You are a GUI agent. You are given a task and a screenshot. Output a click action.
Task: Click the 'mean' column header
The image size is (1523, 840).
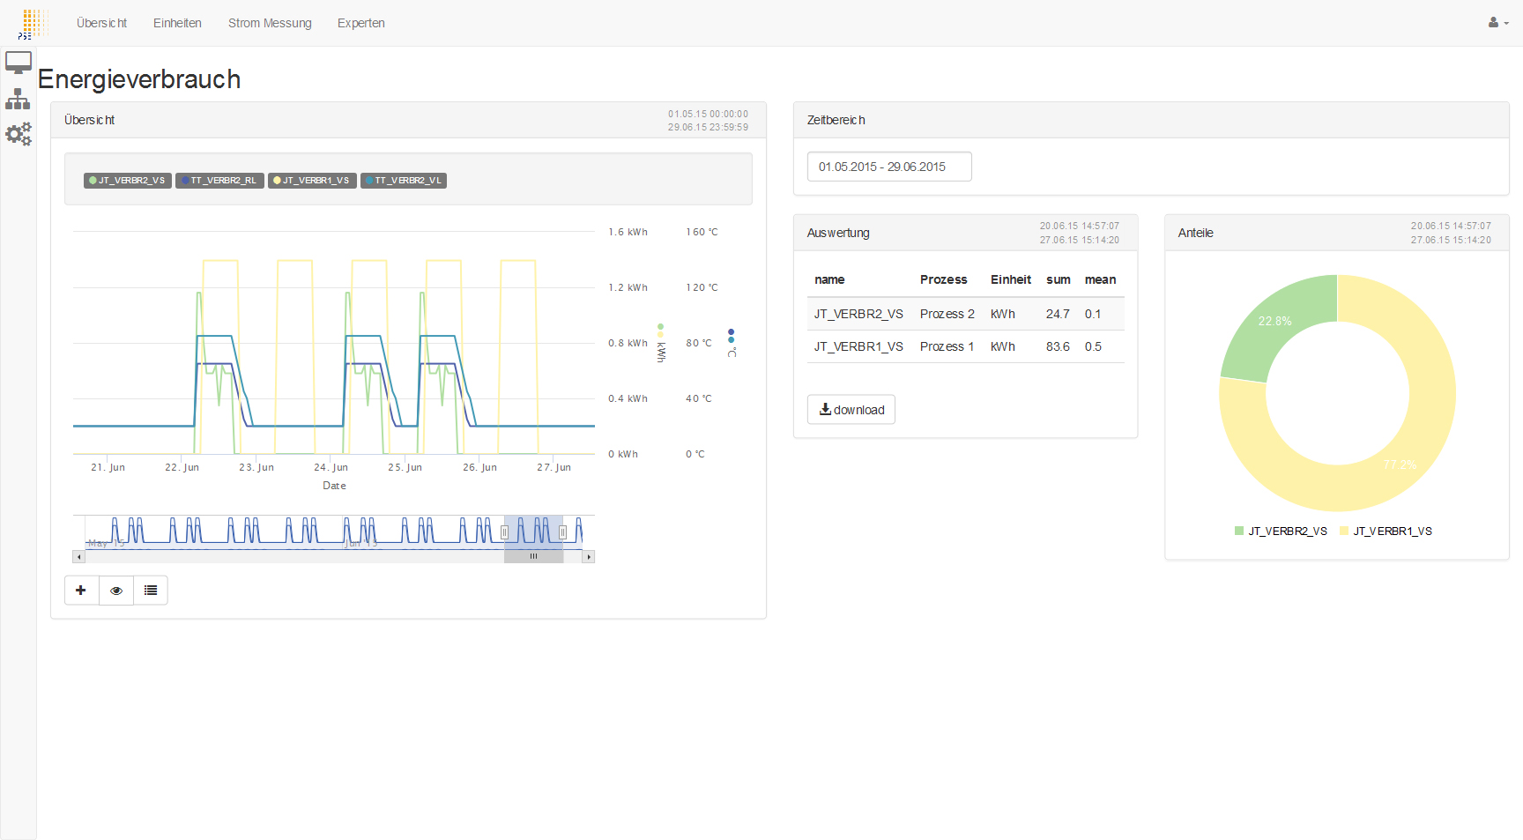pos(1100,279)
